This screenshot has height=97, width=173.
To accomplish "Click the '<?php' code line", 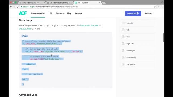I will pos(24,36).
